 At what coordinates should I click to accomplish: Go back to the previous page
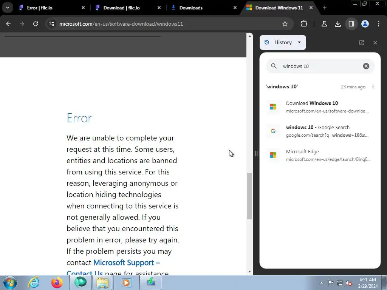coord(8,24)
